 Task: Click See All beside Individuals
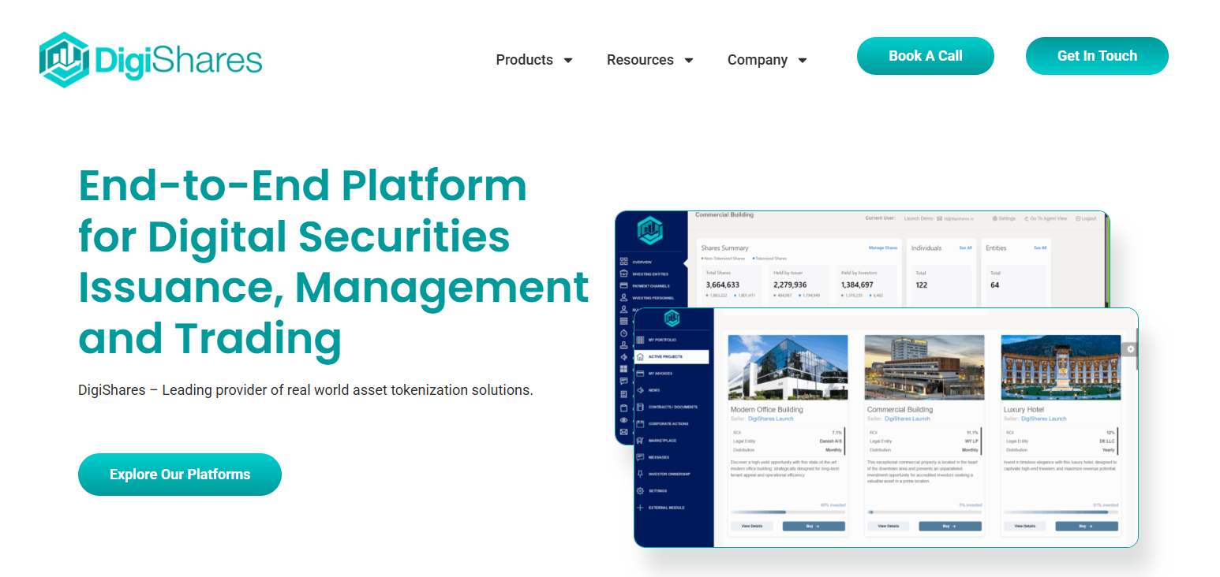click(x=965, y=248)
